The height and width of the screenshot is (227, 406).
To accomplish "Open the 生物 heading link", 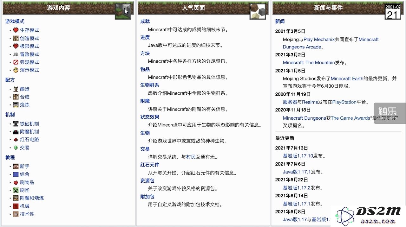I will pos(145,133).
